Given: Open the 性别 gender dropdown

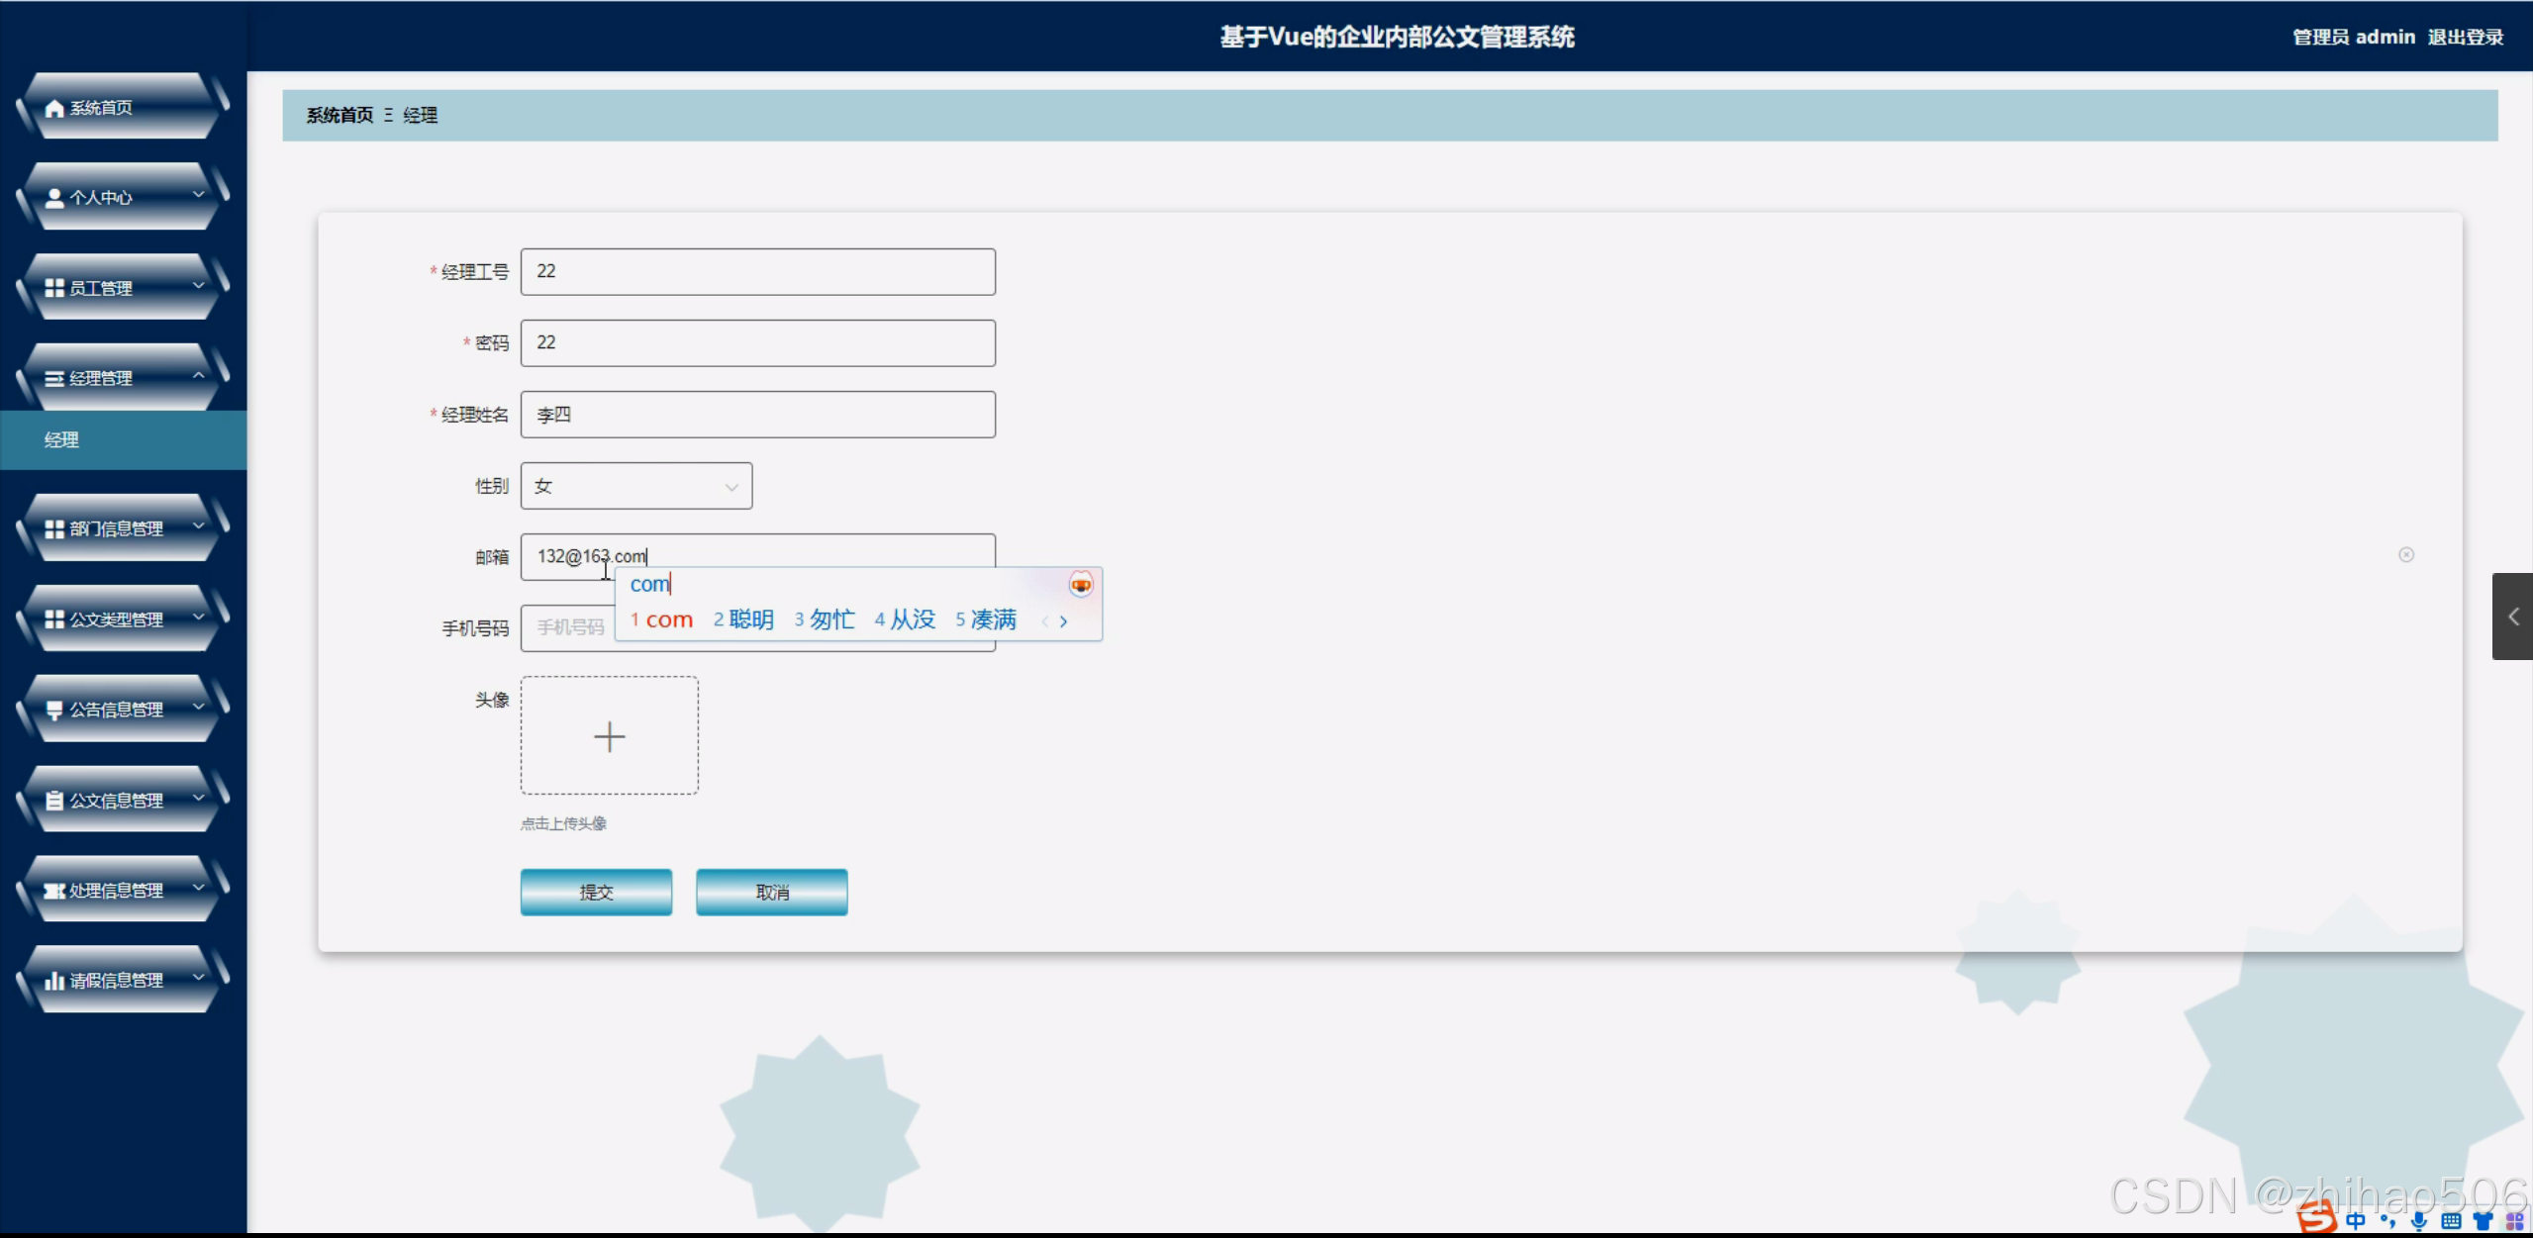Looking at the screenshot, I should [635, 486].
